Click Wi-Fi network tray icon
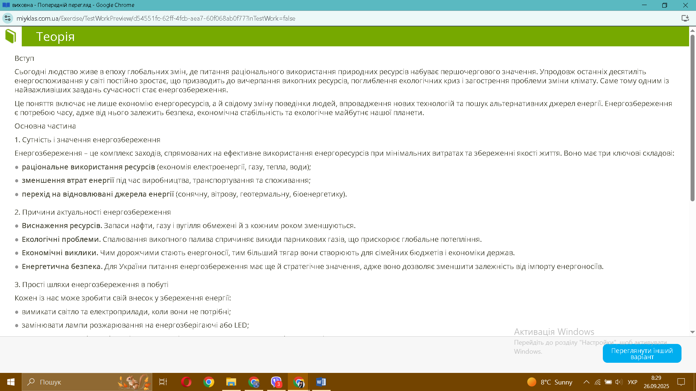 click(x=597, y=382)
